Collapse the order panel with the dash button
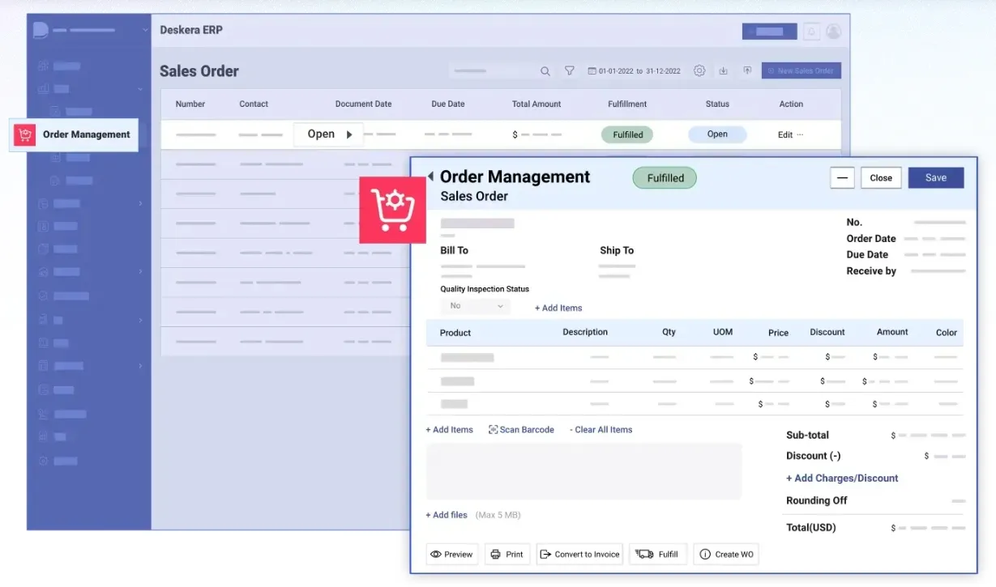This screenshot has height=587, width=996. (843, 178)
